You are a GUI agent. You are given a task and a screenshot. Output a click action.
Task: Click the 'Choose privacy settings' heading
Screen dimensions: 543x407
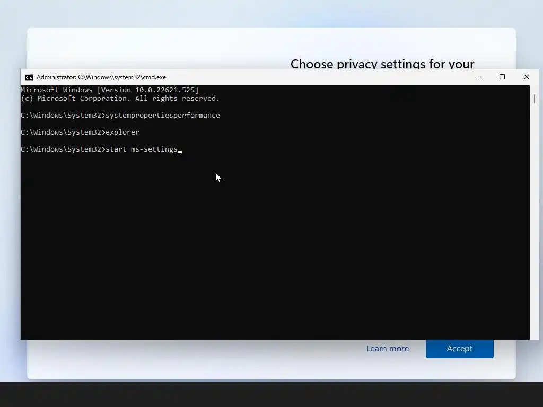pyautogui.click(x=382, y=64)
